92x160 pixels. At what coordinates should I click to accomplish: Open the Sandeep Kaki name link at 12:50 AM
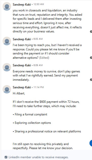22,5
